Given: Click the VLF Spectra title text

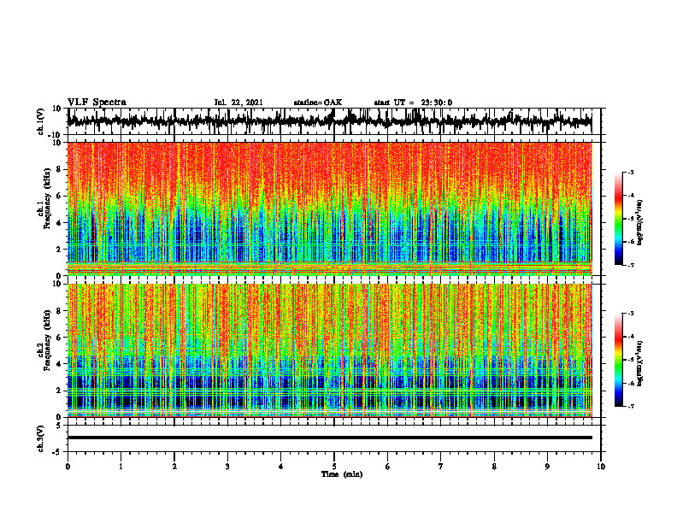Looking at the screenshot, I should click(97, 103).
